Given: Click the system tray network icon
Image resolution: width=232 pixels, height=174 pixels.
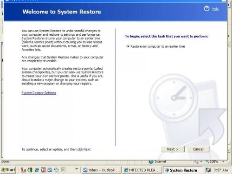Looking at the screenshot, I should [208, 170].
